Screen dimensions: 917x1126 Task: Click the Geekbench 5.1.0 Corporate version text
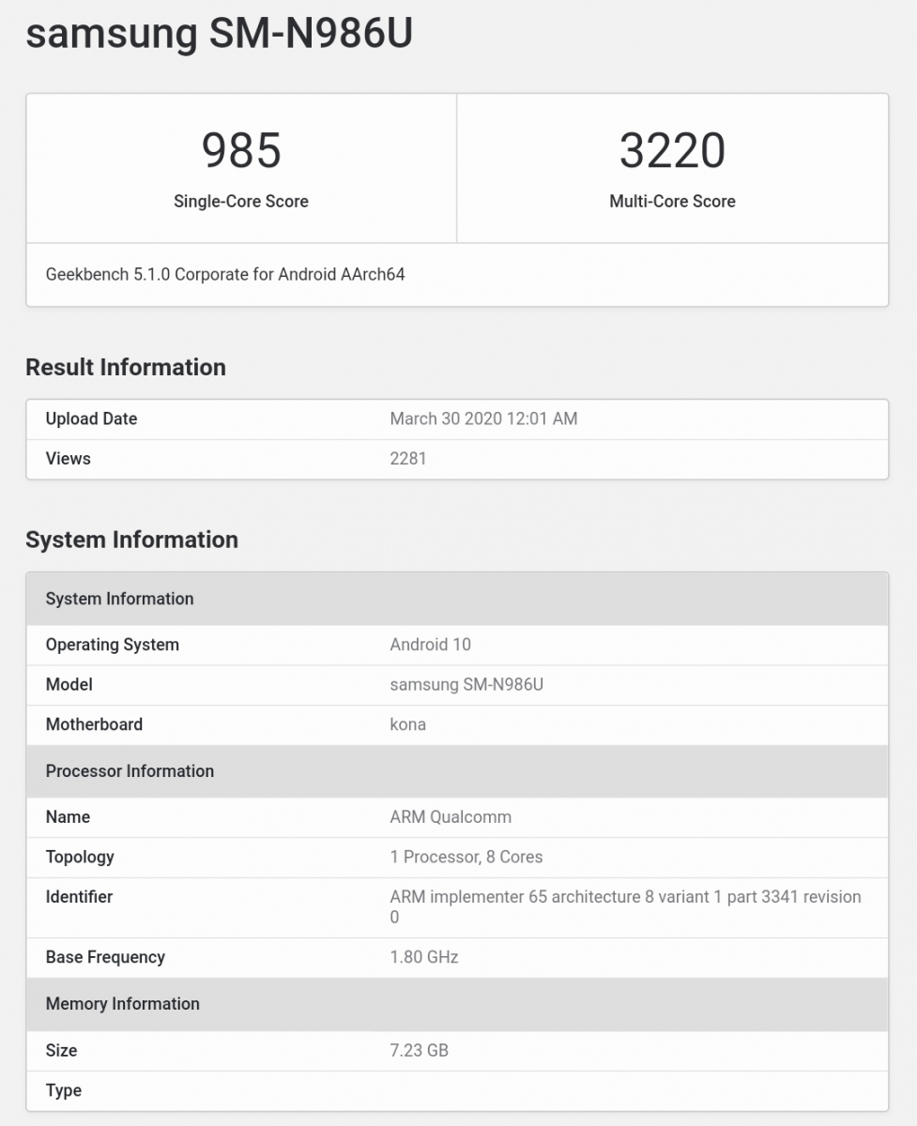click(225, 275)
